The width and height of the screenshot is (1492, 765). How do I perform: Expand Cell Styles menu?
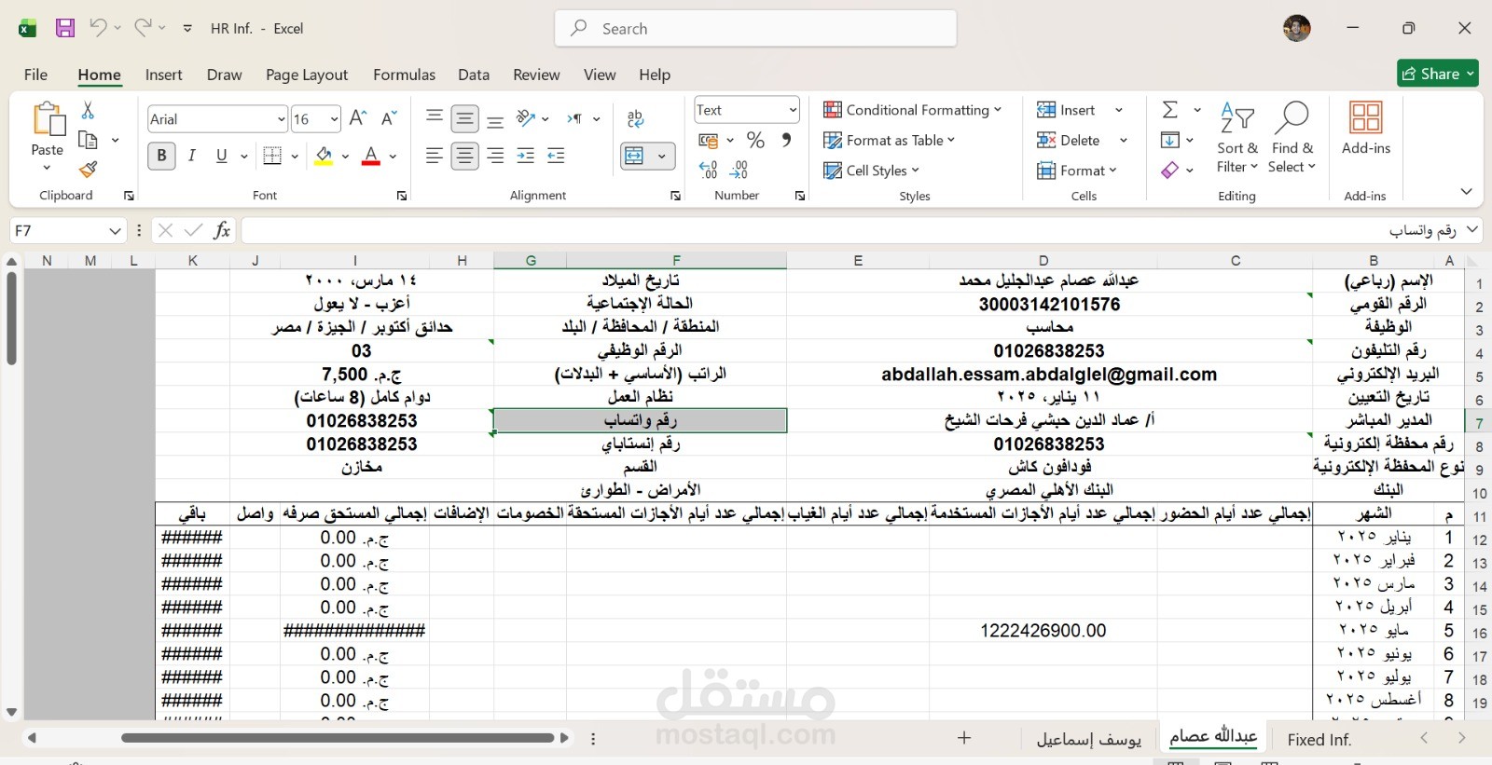(x=871, y=171)
